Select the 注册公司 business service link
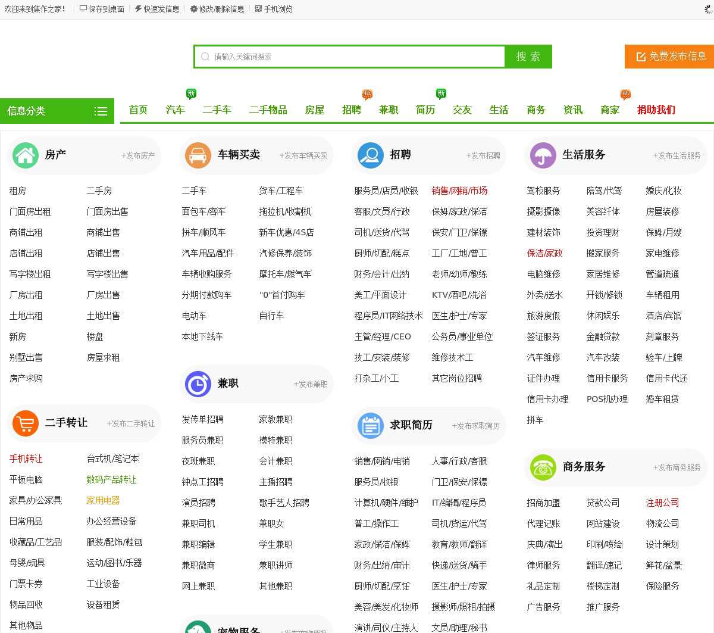 [662, 503]
